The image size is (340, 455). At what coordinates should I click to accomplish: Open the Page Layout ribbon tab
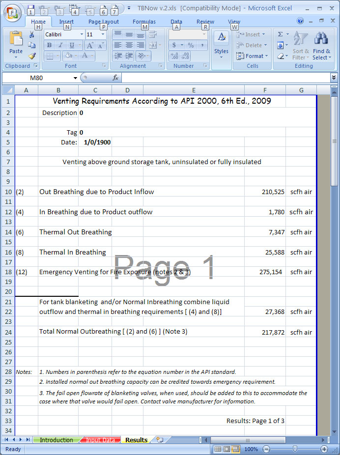104,22
